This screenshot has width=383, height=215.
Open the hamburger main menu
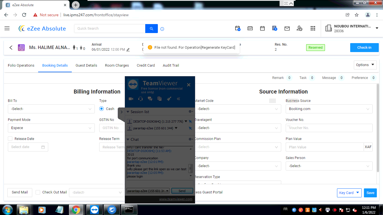pos(7,29)
